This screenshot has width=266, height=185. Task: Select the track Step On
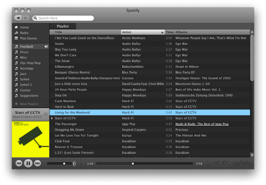point(150,95)
